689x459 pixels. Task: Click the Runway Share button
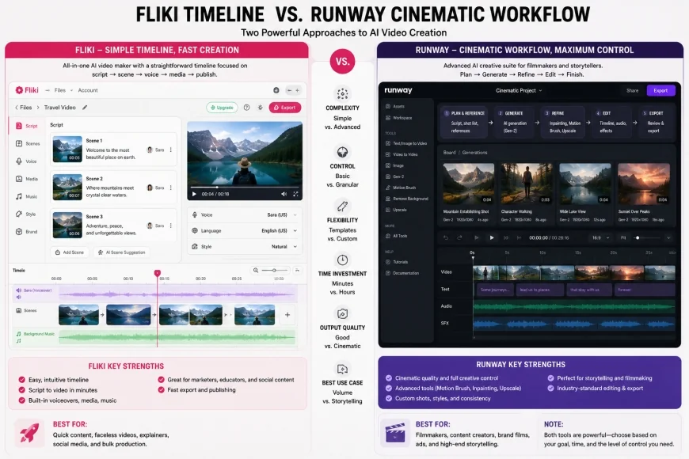tap(632, 90)
